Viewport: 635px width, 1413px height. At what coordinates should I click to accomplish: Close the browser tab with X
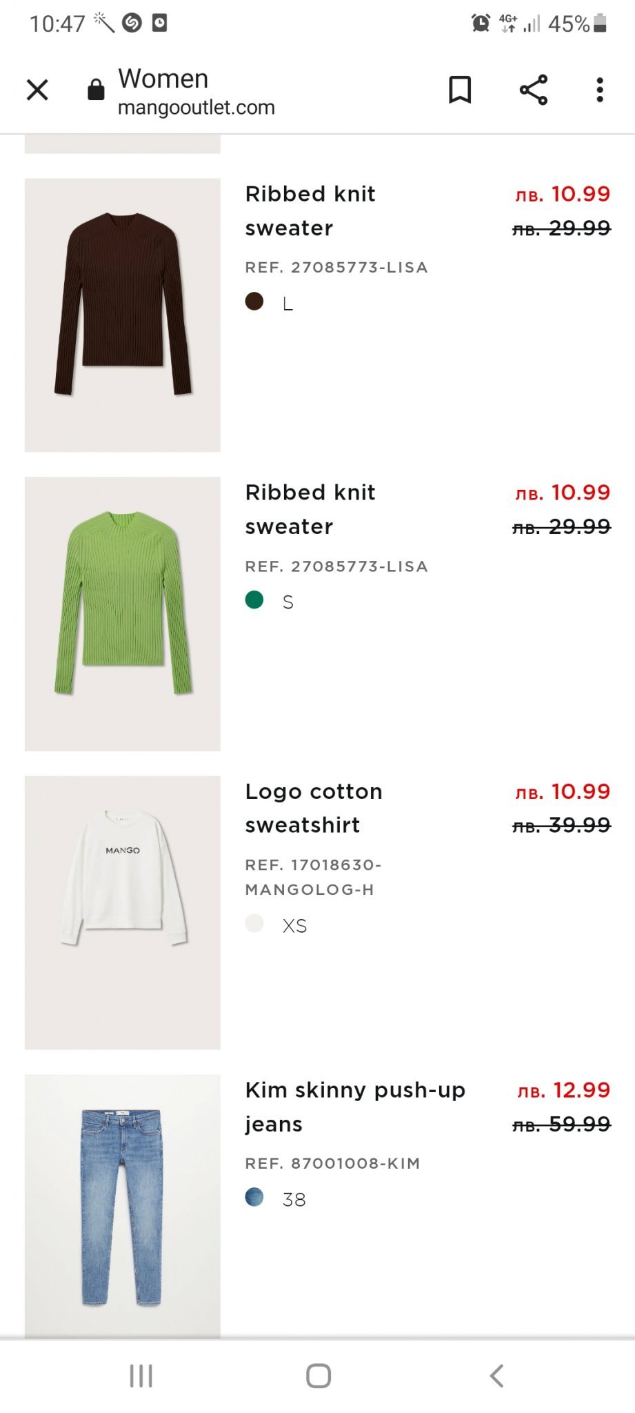coord(37,90)
